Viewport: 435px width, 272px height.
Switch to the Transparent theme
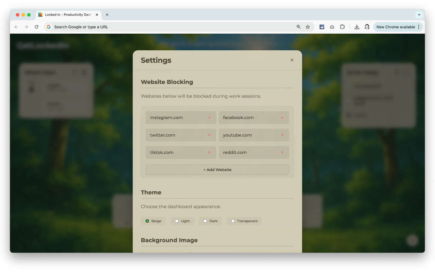tap(244, 221)
